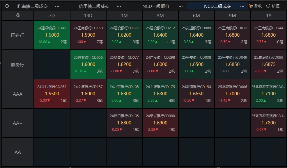Image resolution: width=287 pixels, height=168 pixels.
Task: Open the 25建设银行CD212 cell
Action: (160, 35)
